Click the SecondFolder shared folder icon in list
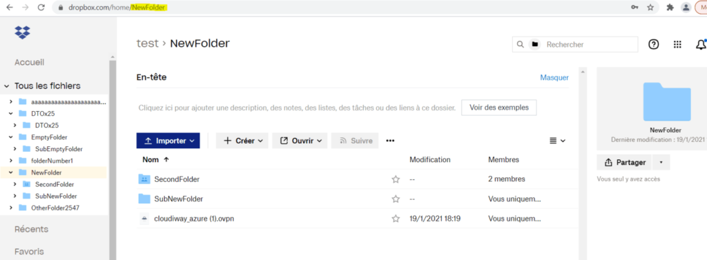The image size is (707, 260). (144, 179)
